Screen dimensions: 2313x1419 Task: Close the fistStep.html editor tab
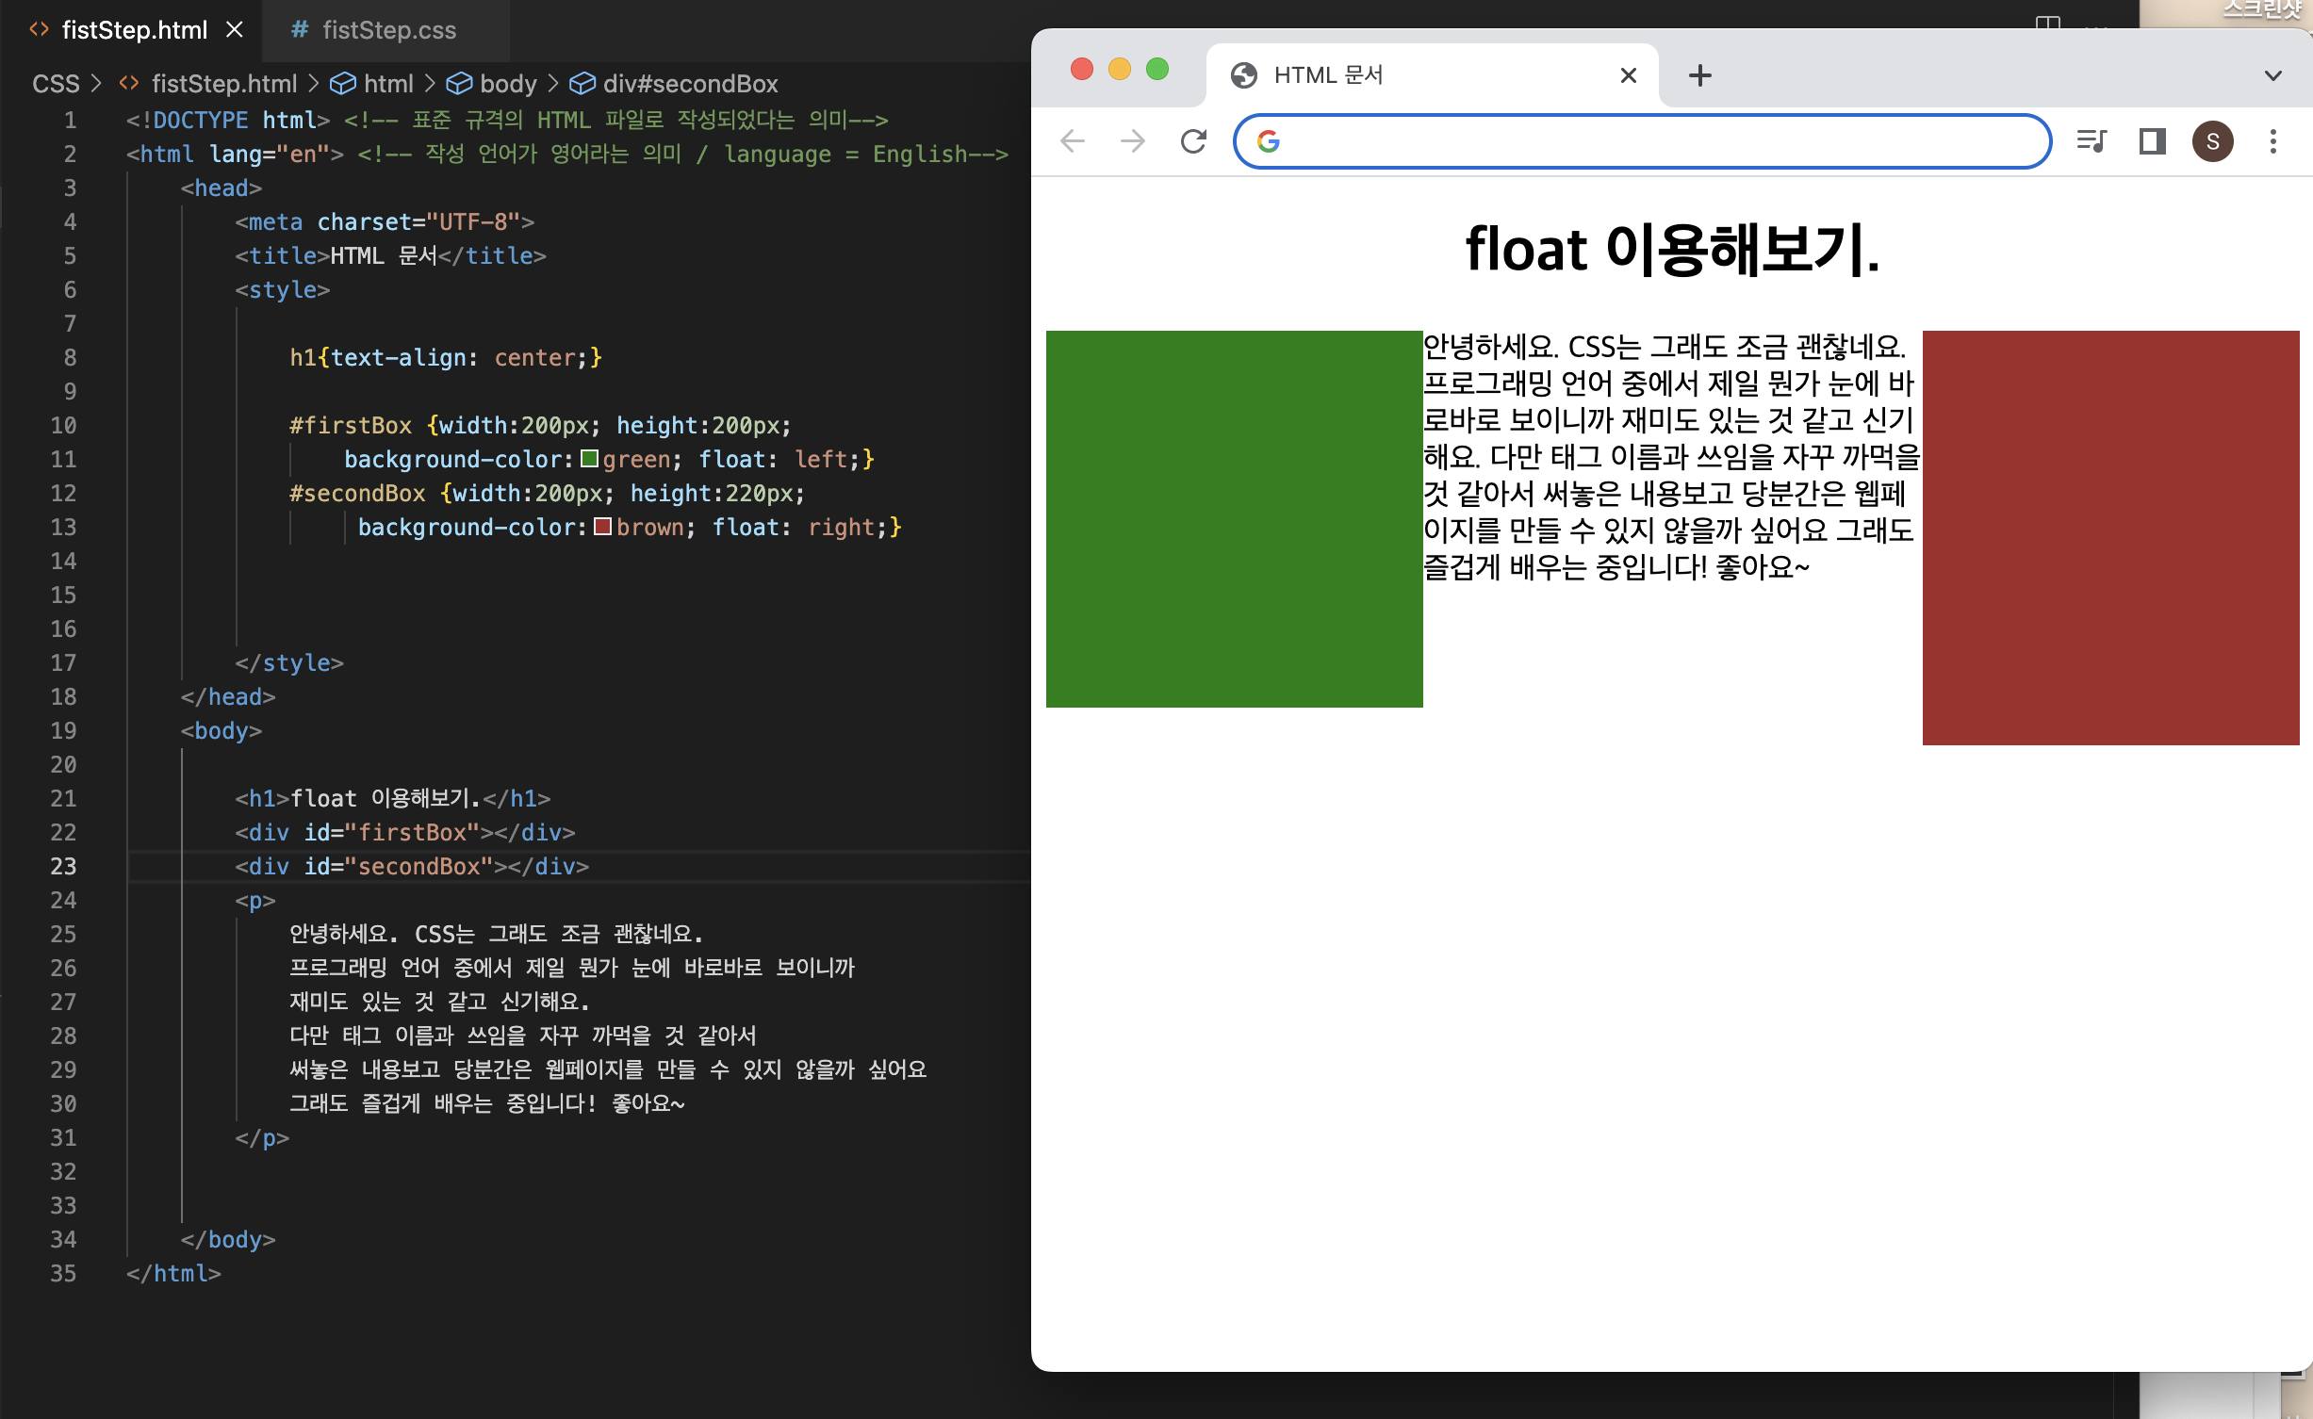click(x=235, y=30)
